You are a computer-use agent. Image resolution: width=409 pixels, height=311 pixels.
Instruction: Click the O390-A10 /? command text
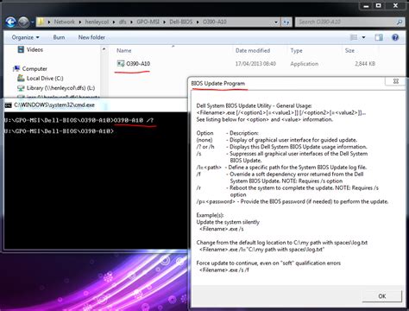pos(134,120)
